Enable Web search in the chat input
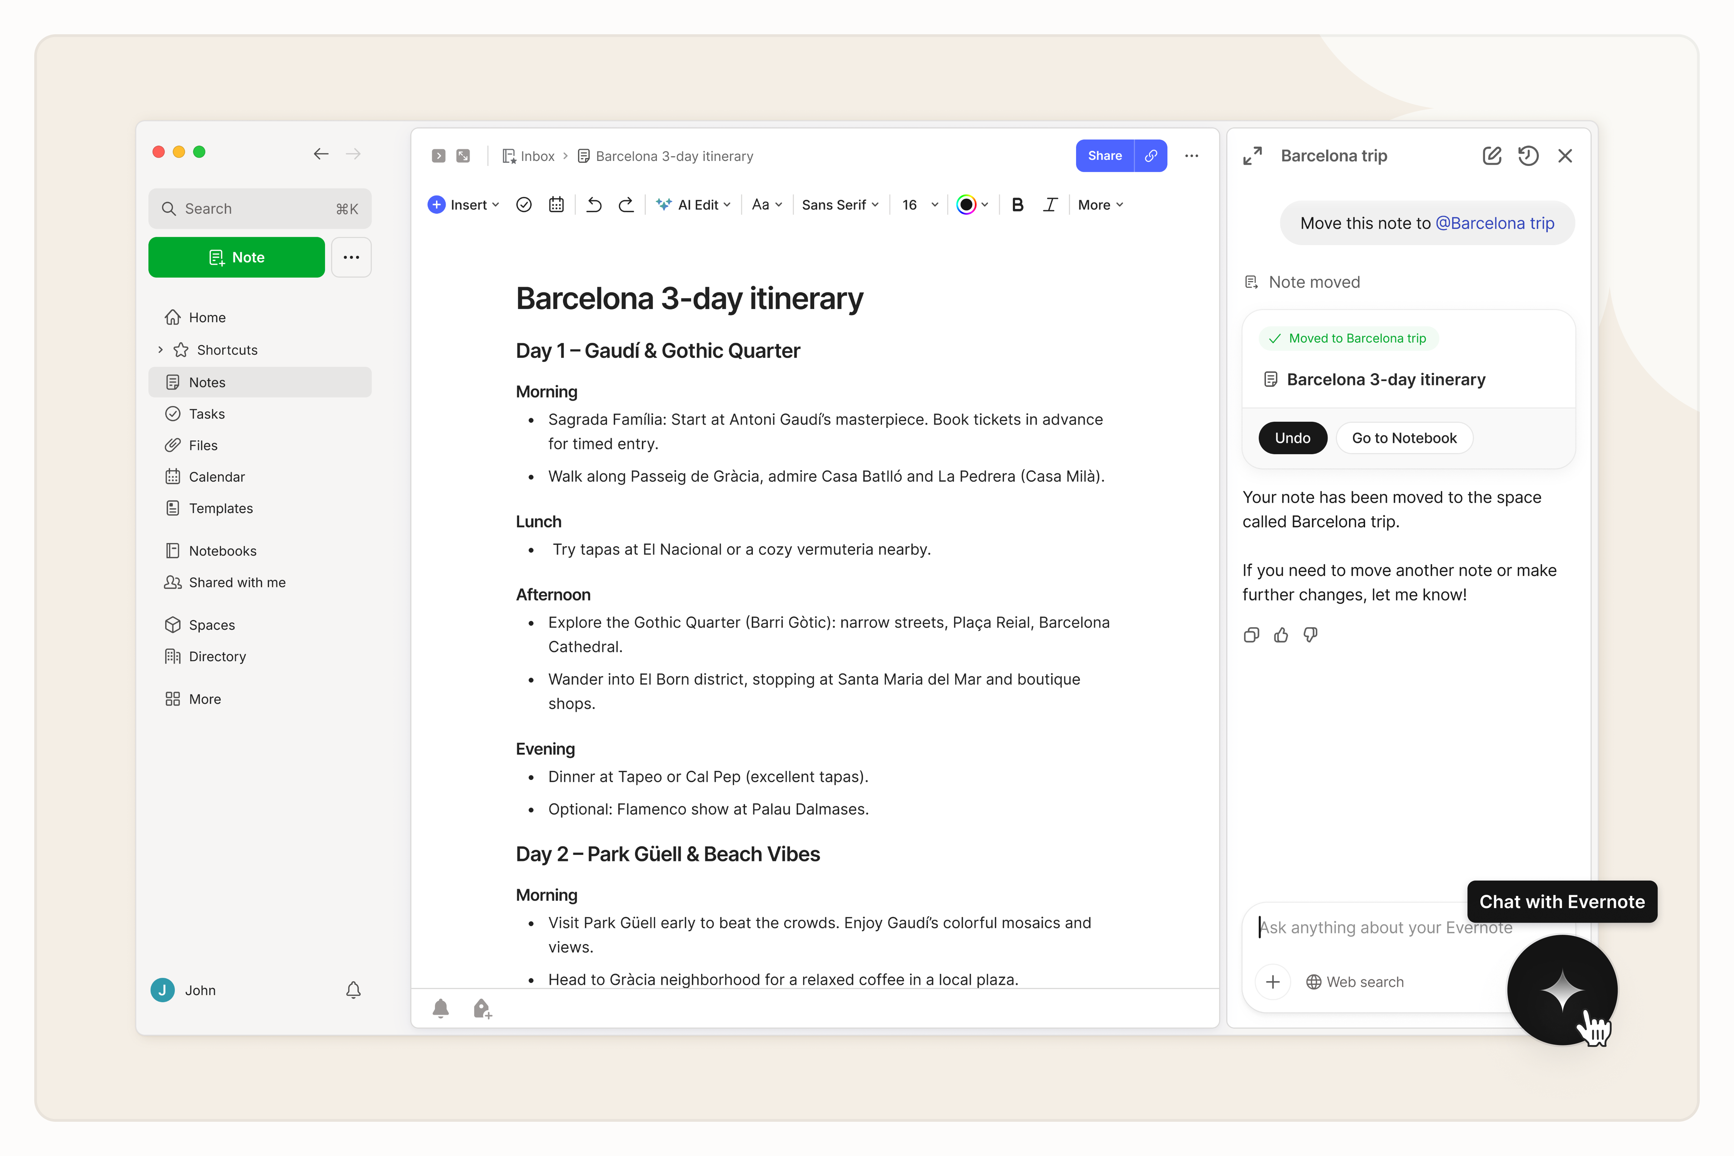This screenshot has width=1734, height=1156. tap(1355, 981)
